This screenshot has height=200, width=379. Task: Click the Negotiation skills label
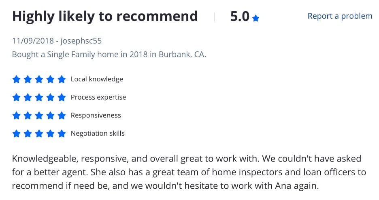(98, 134)
